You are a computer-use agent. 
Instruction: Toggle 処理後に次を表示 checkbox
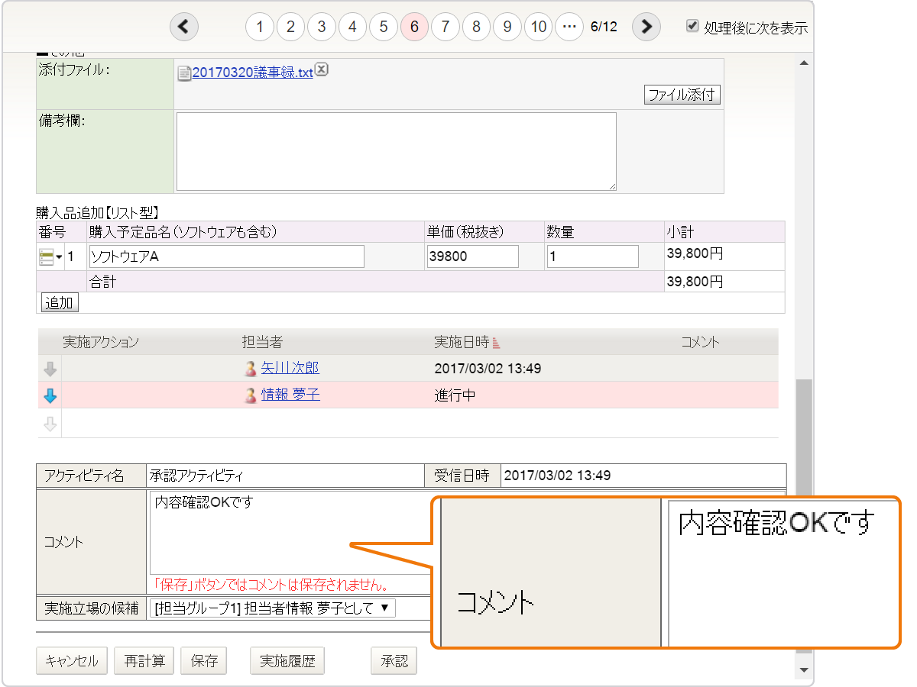[x=692, y=26]
